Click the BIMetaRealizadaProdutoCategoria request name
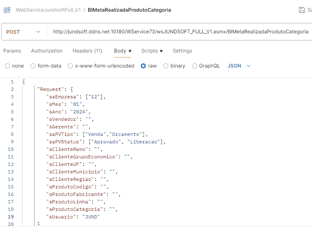Viewport: 312px width, 228px height. [x=129, y=10]
